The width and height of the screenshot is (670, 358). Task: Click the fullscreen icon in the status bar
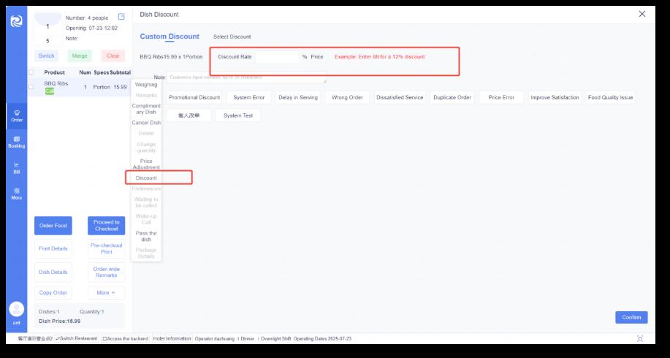click(640, 339)
